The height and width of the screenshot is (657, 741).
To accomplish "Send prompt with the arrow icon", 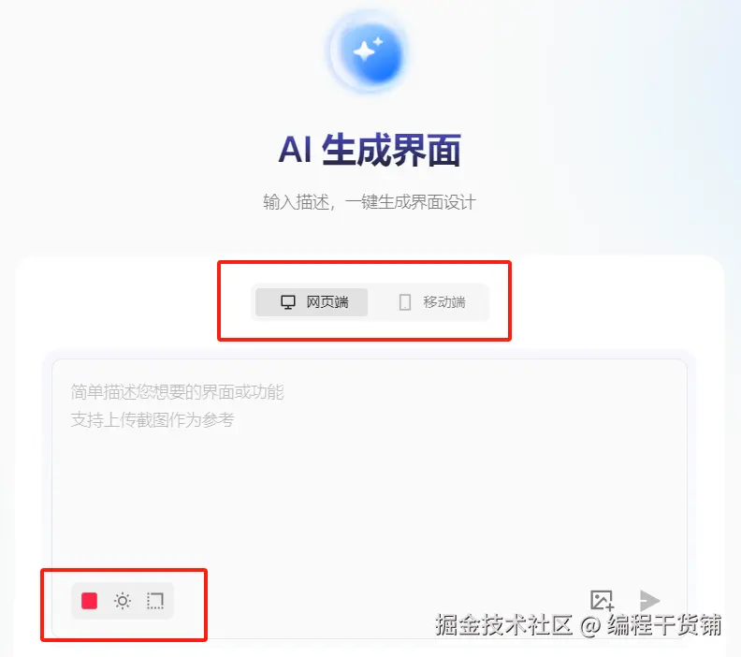I will click(650, 600).
